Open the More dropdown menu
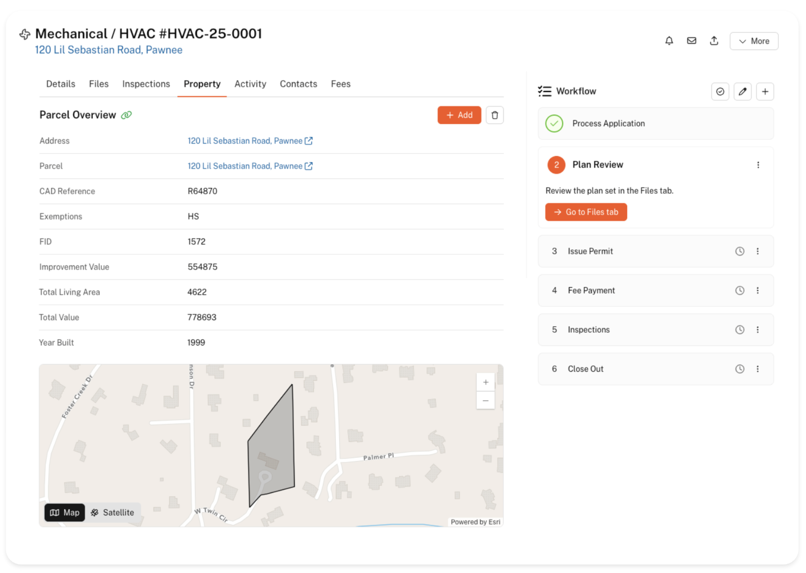Image resolution: width=806 pixels, height=573 pixels. 754,41
